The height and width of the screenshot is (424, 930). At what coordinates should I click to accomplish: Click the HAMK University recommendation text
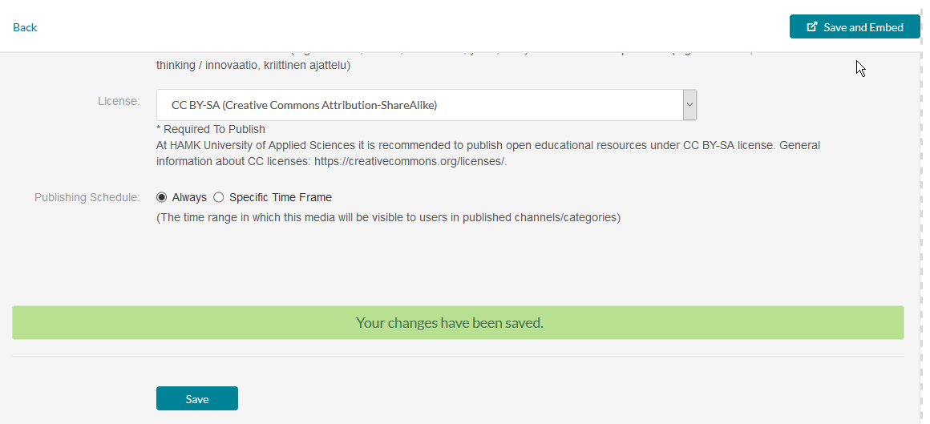coord(488,153)
